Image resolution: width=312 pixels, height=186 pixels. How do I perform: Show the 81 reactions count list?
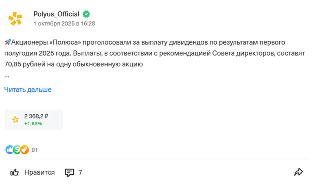pyautogui.click(x=35, y=150)
